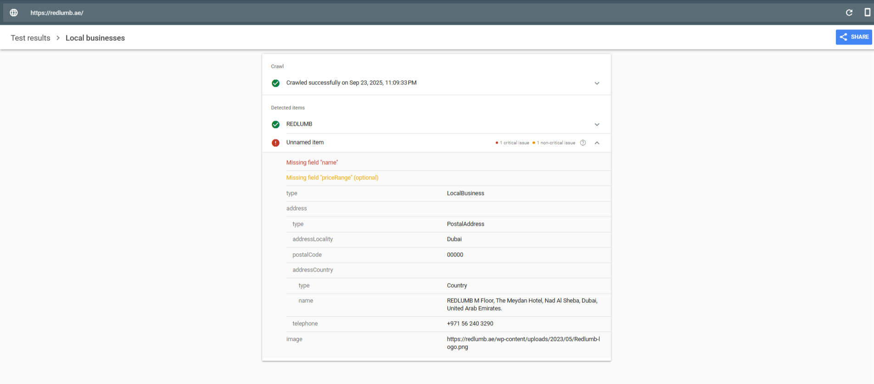Click the 00000 postal code value

455,255
